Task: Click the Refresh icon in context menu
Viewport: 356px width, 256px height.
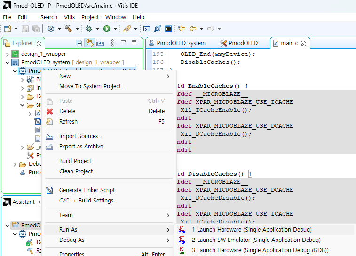Action: coord(49,122)
